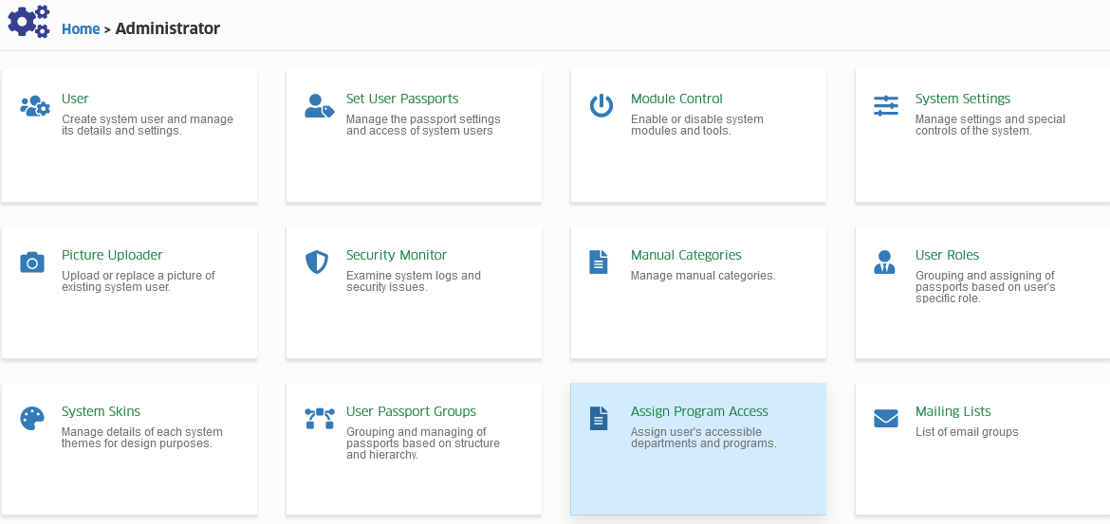Click the 'Administrator' breadcrumb text
Screen dimensions: 1110x524
pyautogui.click(x=168, y=29)
